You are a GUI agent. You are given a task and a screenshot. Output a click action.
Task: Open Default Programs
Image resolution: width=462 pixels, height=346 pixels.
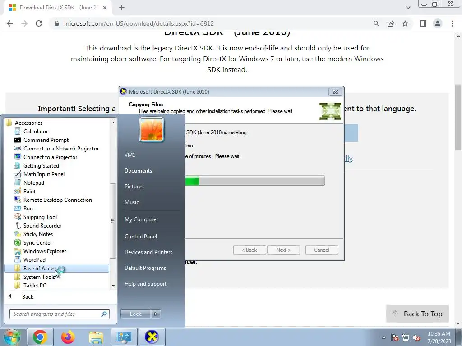(x=145, y=268)
